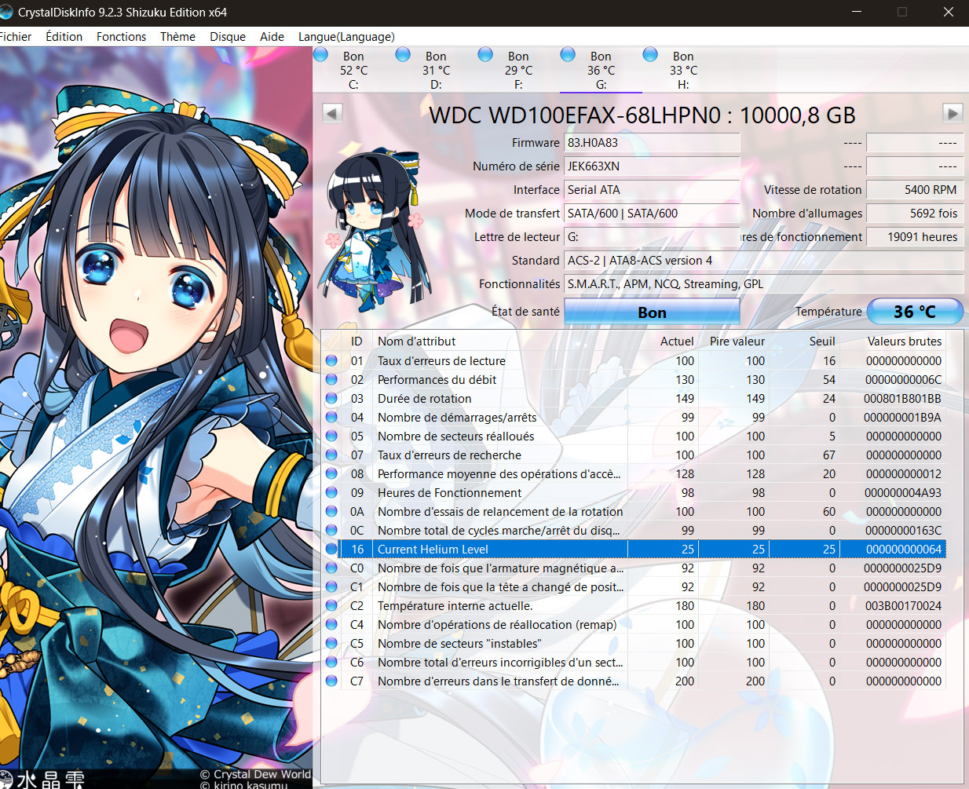Image resolution: width=969 pixels, height=789 pixels.
Task: Click status orb for attribute C0
Action: pyautogui.click(x=331, y=568)
